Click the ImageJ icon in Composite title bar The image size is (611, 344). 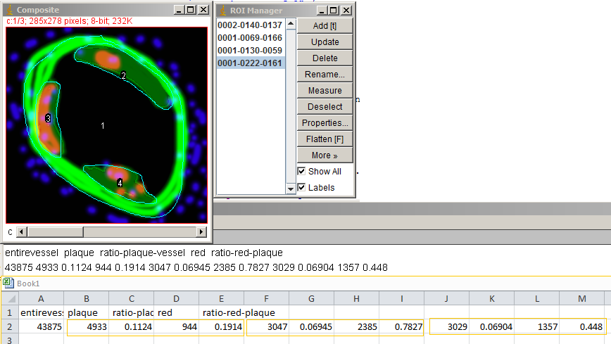tap(10, 10)
